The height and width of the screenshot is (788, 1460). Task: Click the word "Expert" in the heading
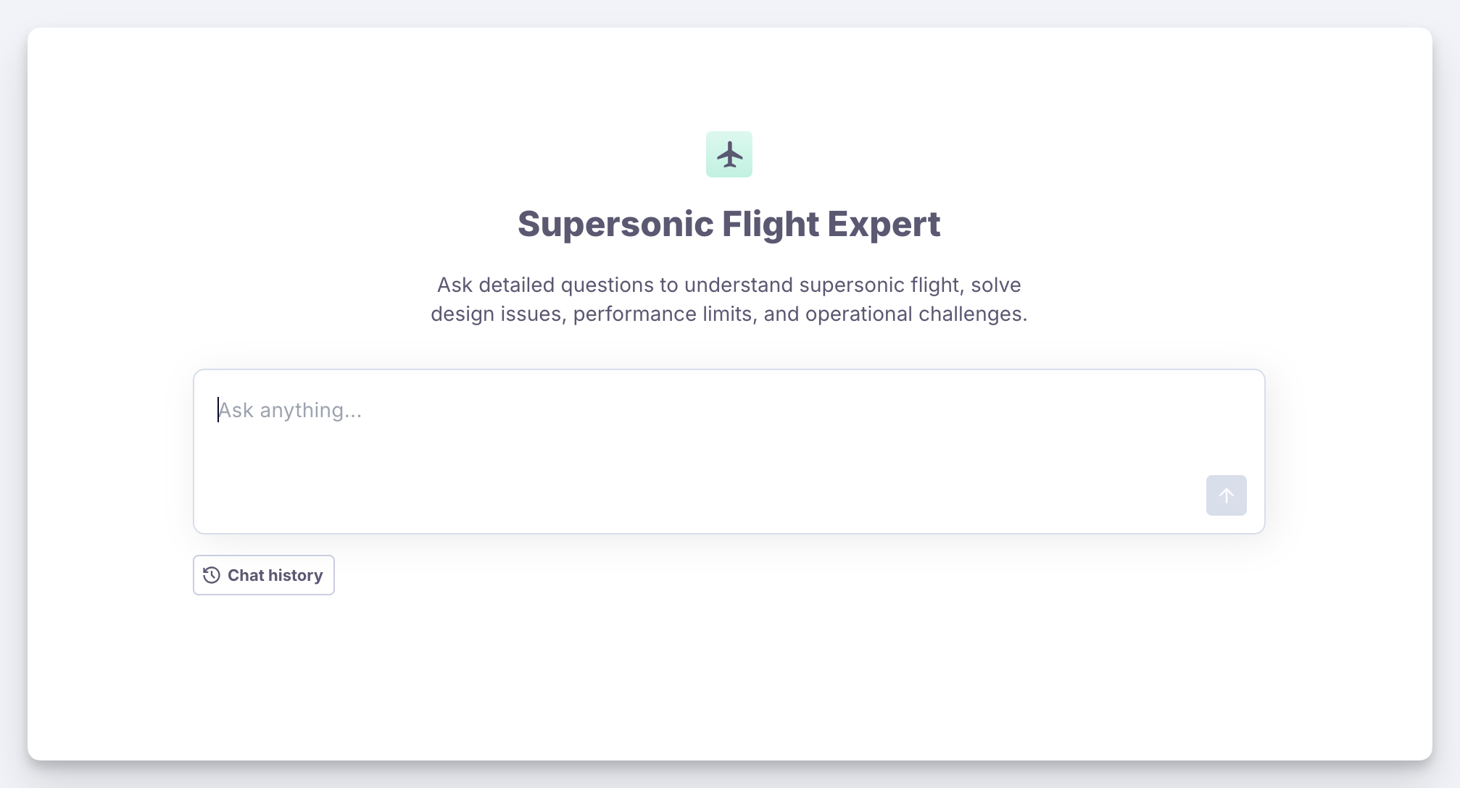pyautogui.click(x=884, y=224)
